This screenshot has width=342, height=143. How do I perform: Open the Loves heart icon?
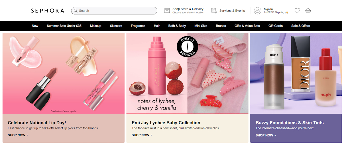coord(297,11)
